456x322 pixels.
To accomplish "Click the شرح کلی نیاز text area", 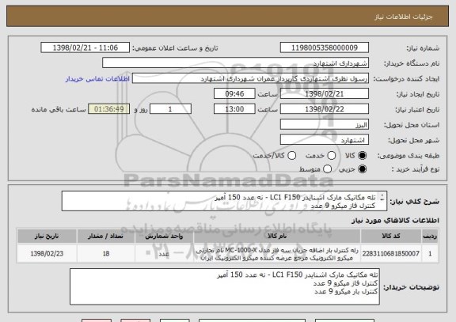I will click(x=224, y=201).
